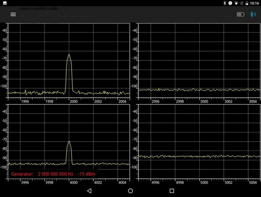Tap the 3996 frequency axis label

(25, 182)
